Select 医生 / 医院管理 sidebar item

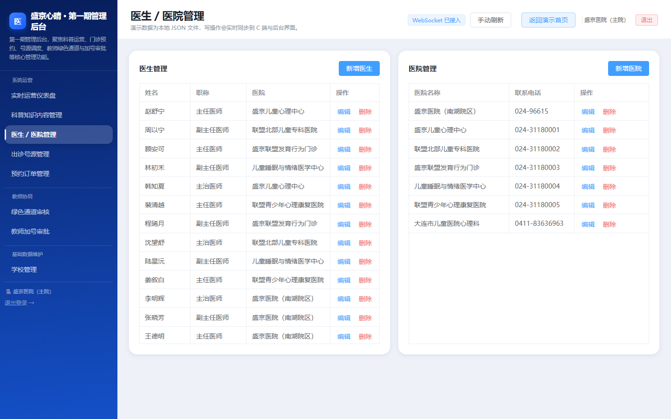59,135
